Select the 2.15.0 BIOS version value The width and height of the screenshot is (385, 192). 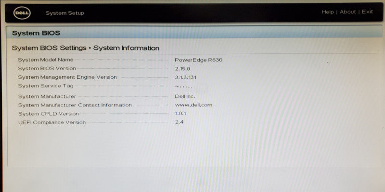point(182,69)
